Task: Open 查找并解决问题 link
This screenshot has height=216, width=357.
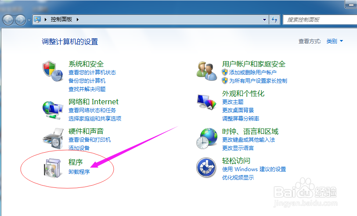Action: point(87,89)
